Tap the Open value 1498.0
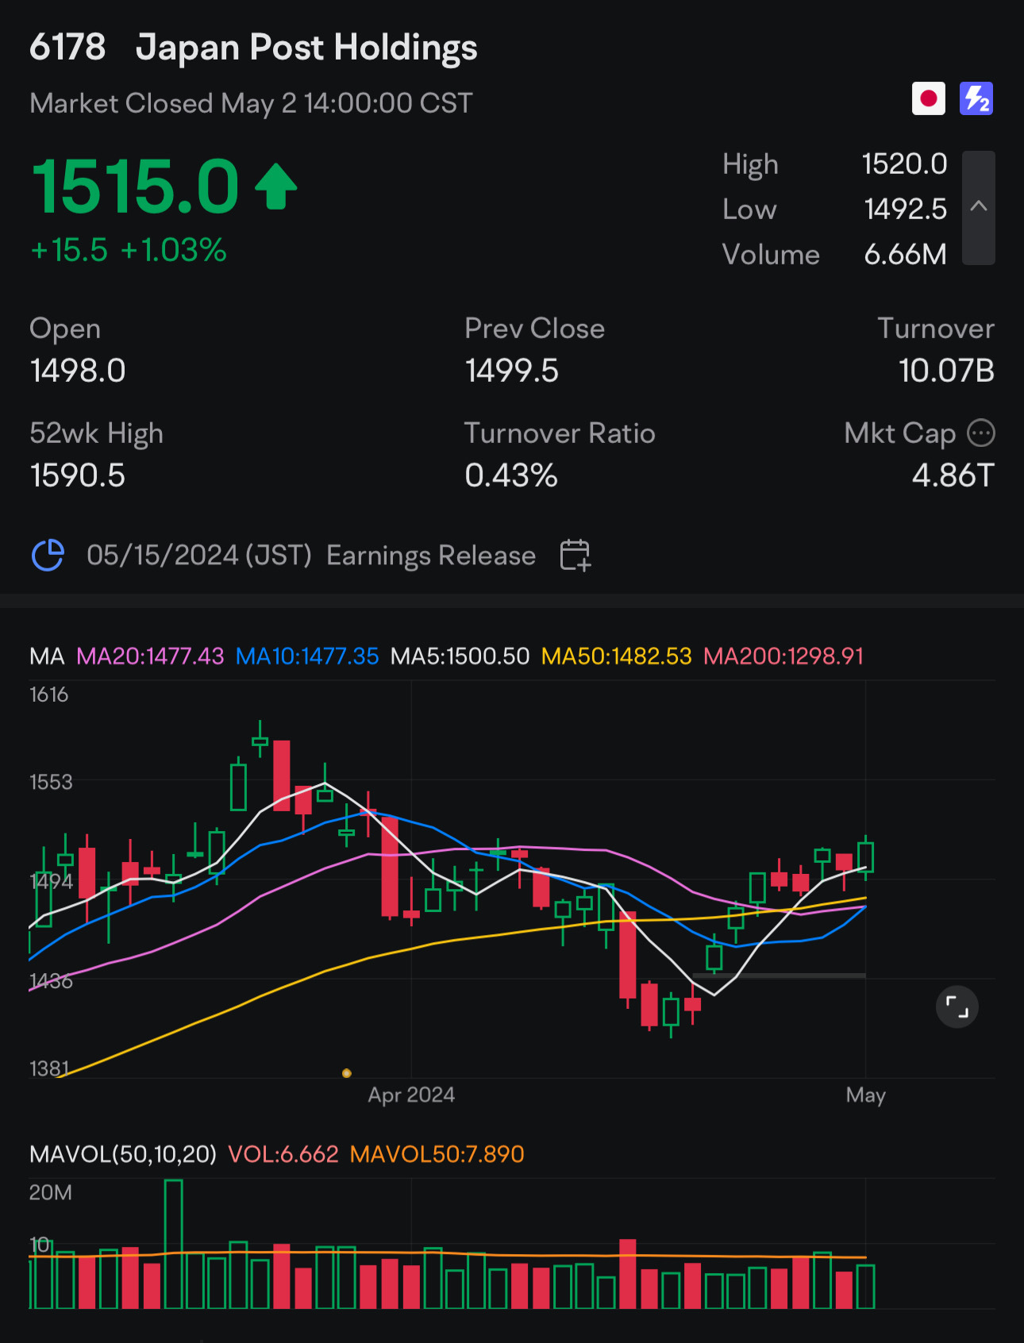1024x1343 pixels. pyautogui.click(x=78, y=371)
